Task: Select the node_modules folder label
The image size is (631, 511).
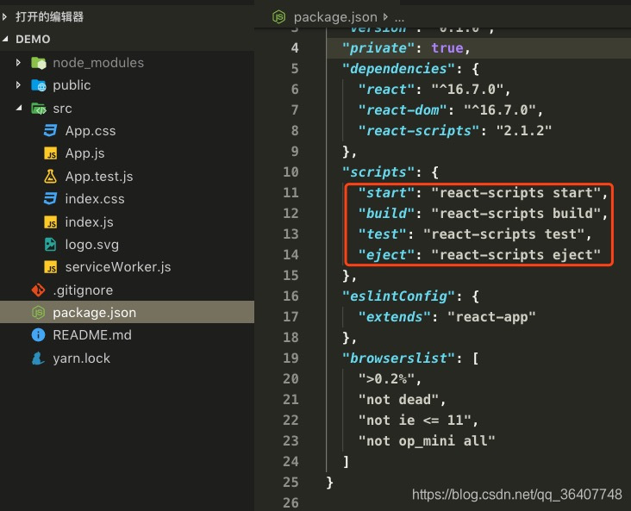Action: pos(98,63)
